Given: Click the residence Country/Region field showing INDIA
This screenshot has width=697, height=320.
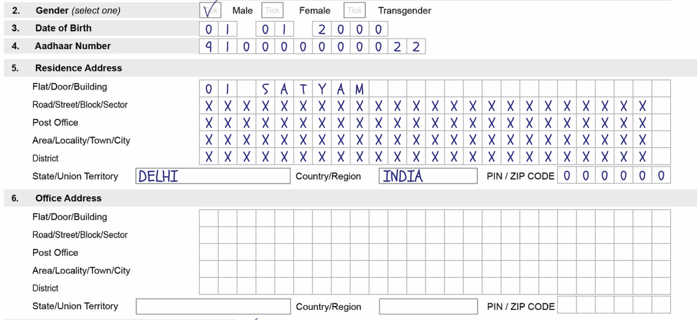Looking at the screenshot, I should coord(428,176).
